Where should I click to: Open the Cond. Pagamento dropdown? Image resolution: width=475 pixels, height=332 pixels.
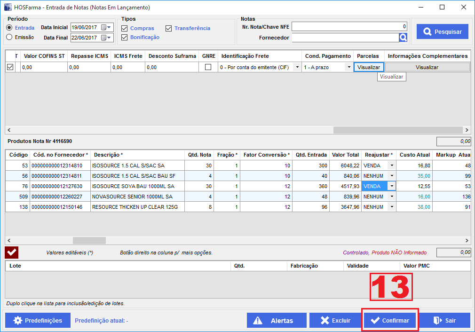click(348, 67)
